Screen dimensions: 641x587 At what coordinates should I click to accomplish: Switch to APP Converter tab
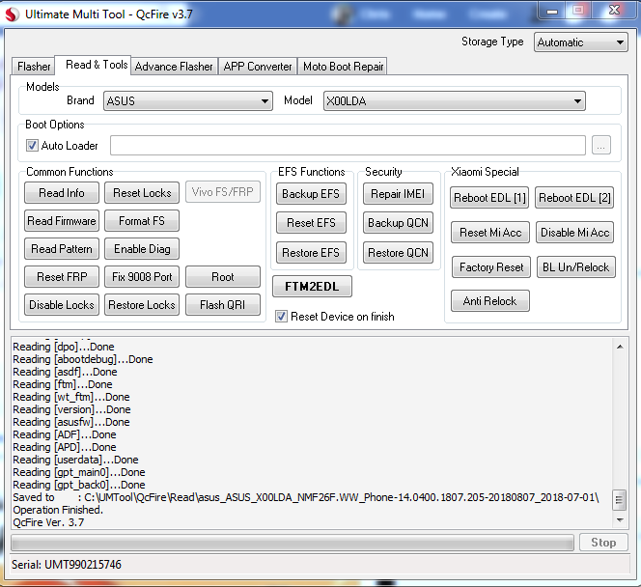258,67
